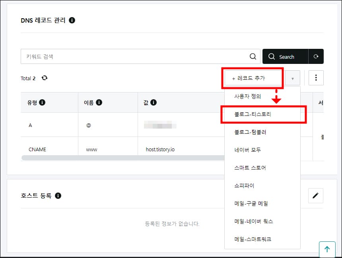Screen dimensions: 342x258
Task: Click the pencil edit icon in 호스트 등록 section
Action: pos(316,196)
